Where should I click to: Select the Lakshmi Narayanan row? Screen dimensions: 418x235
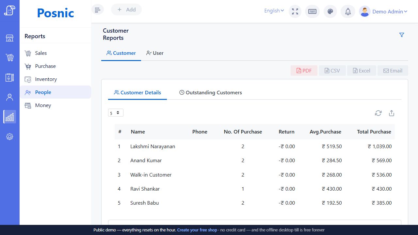click(x=255, y=146)
